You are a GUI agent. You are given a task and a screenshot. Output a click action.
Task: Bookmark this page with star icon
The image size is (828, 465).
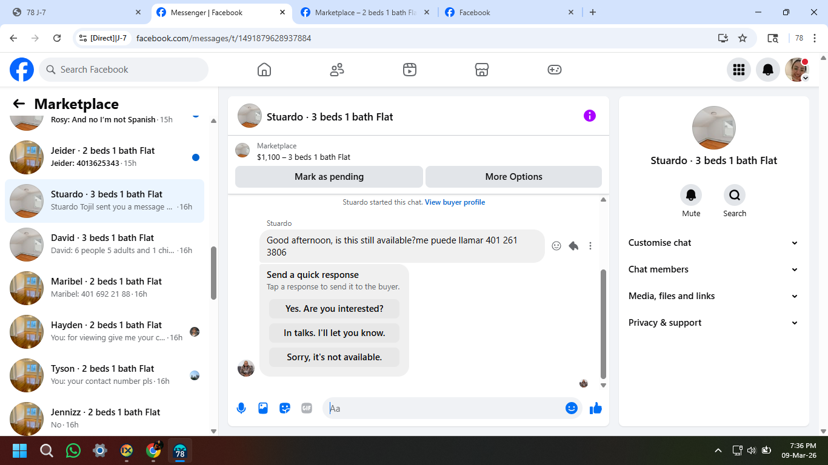(743, 38)
